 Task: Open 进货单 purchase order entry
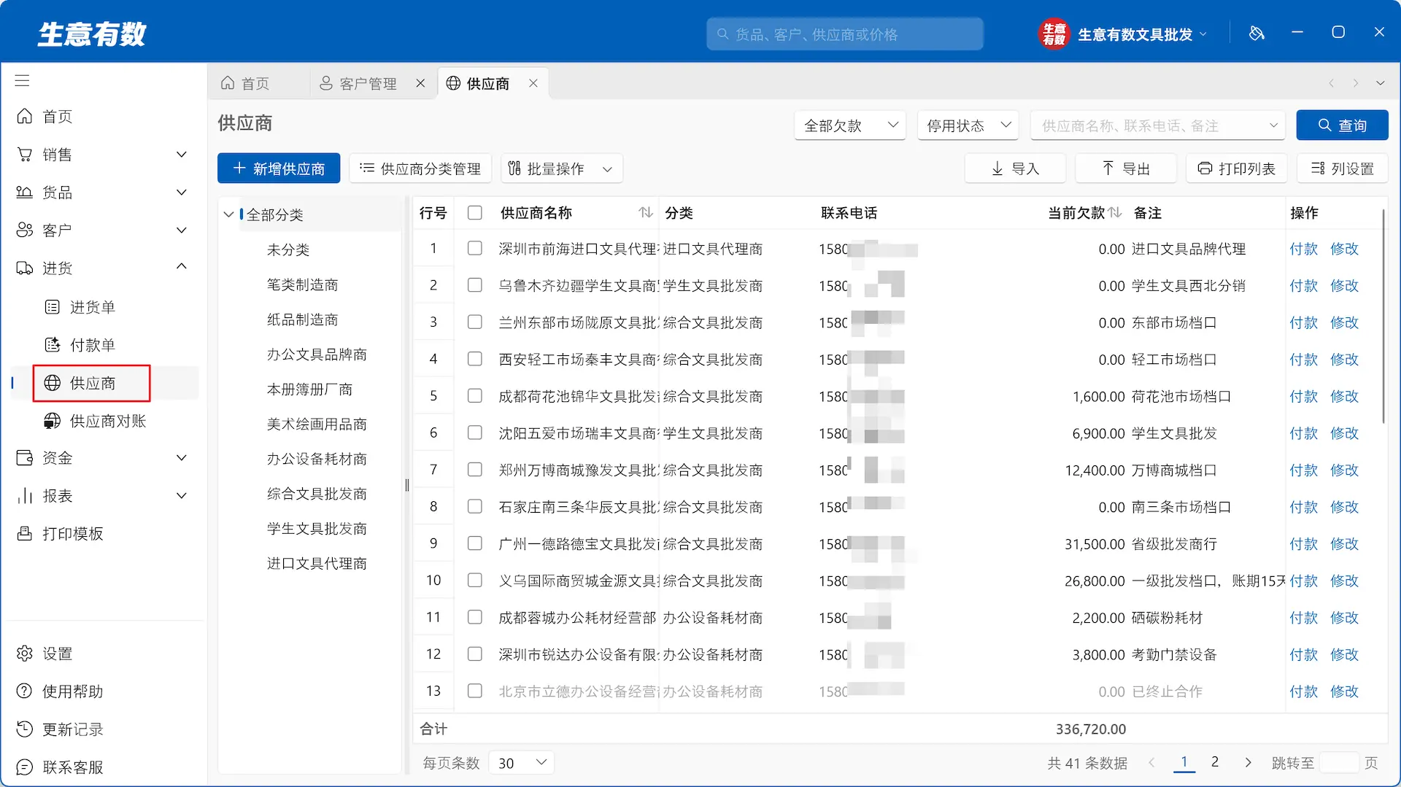click(x=93, y=307)
